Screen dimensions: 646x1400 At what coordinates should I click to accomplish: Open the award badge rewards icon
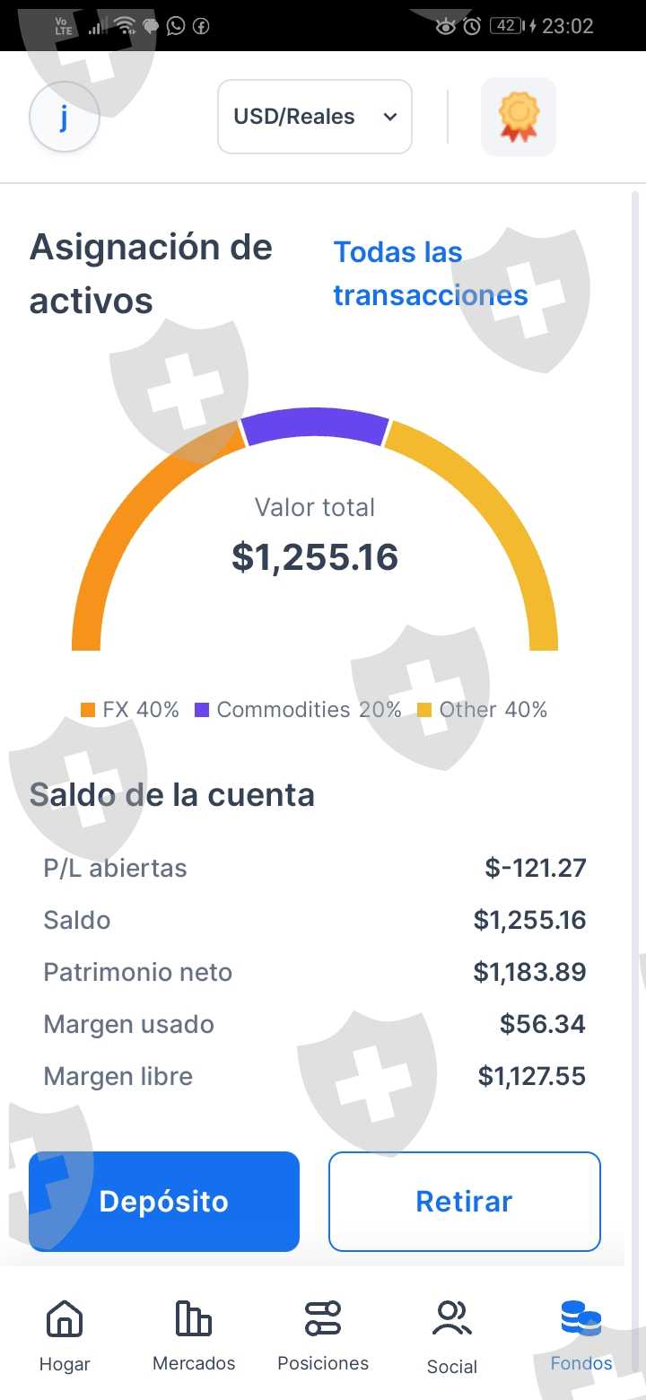click(x=519, y=117)
